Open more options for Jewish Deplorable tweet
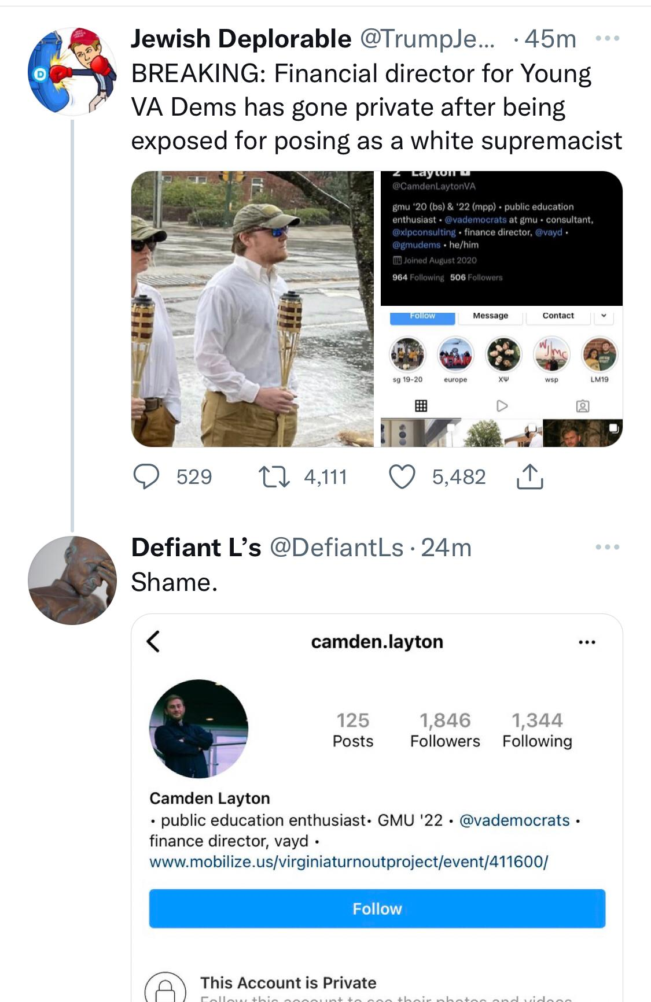Screen dimensions: 651x1002 click(607, 39)
